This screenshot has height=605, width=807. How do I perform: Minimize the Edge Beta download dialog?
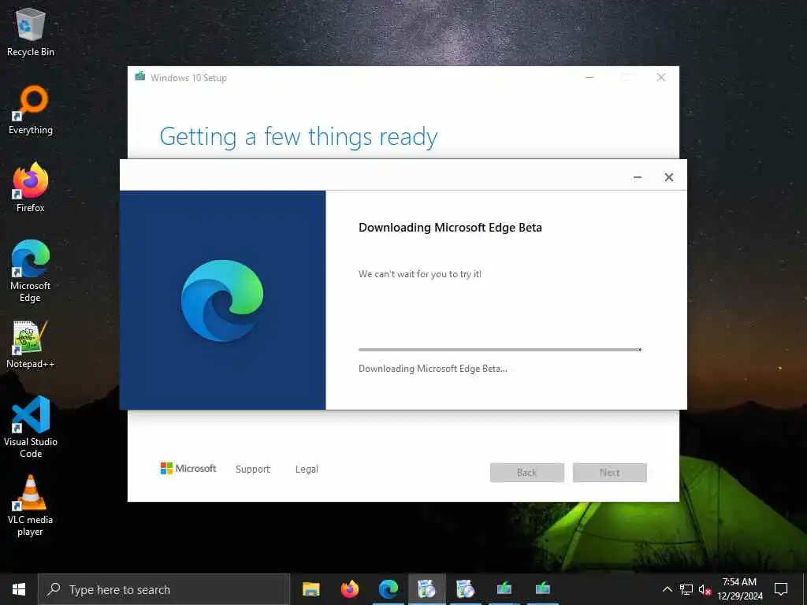pyautogui.click(x=637, y=177)
